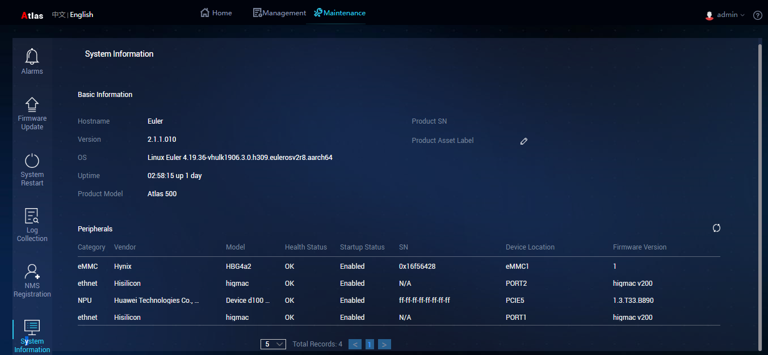Open the System Restart power icon
Viewport: 768px width, 355px height.
point(32,160)
